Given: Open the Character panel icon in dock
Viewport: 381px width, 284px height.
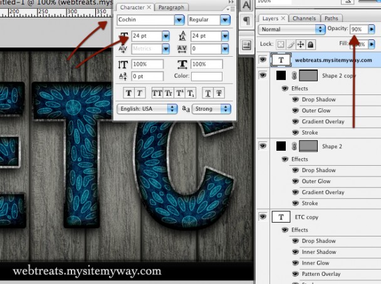Looking at the screenshot, I should [246, 5].
